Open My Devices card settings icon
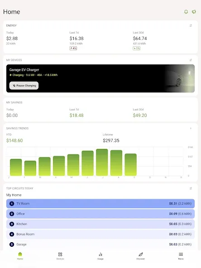Viewport: 201px width, 268px height. tap(191, 60)
